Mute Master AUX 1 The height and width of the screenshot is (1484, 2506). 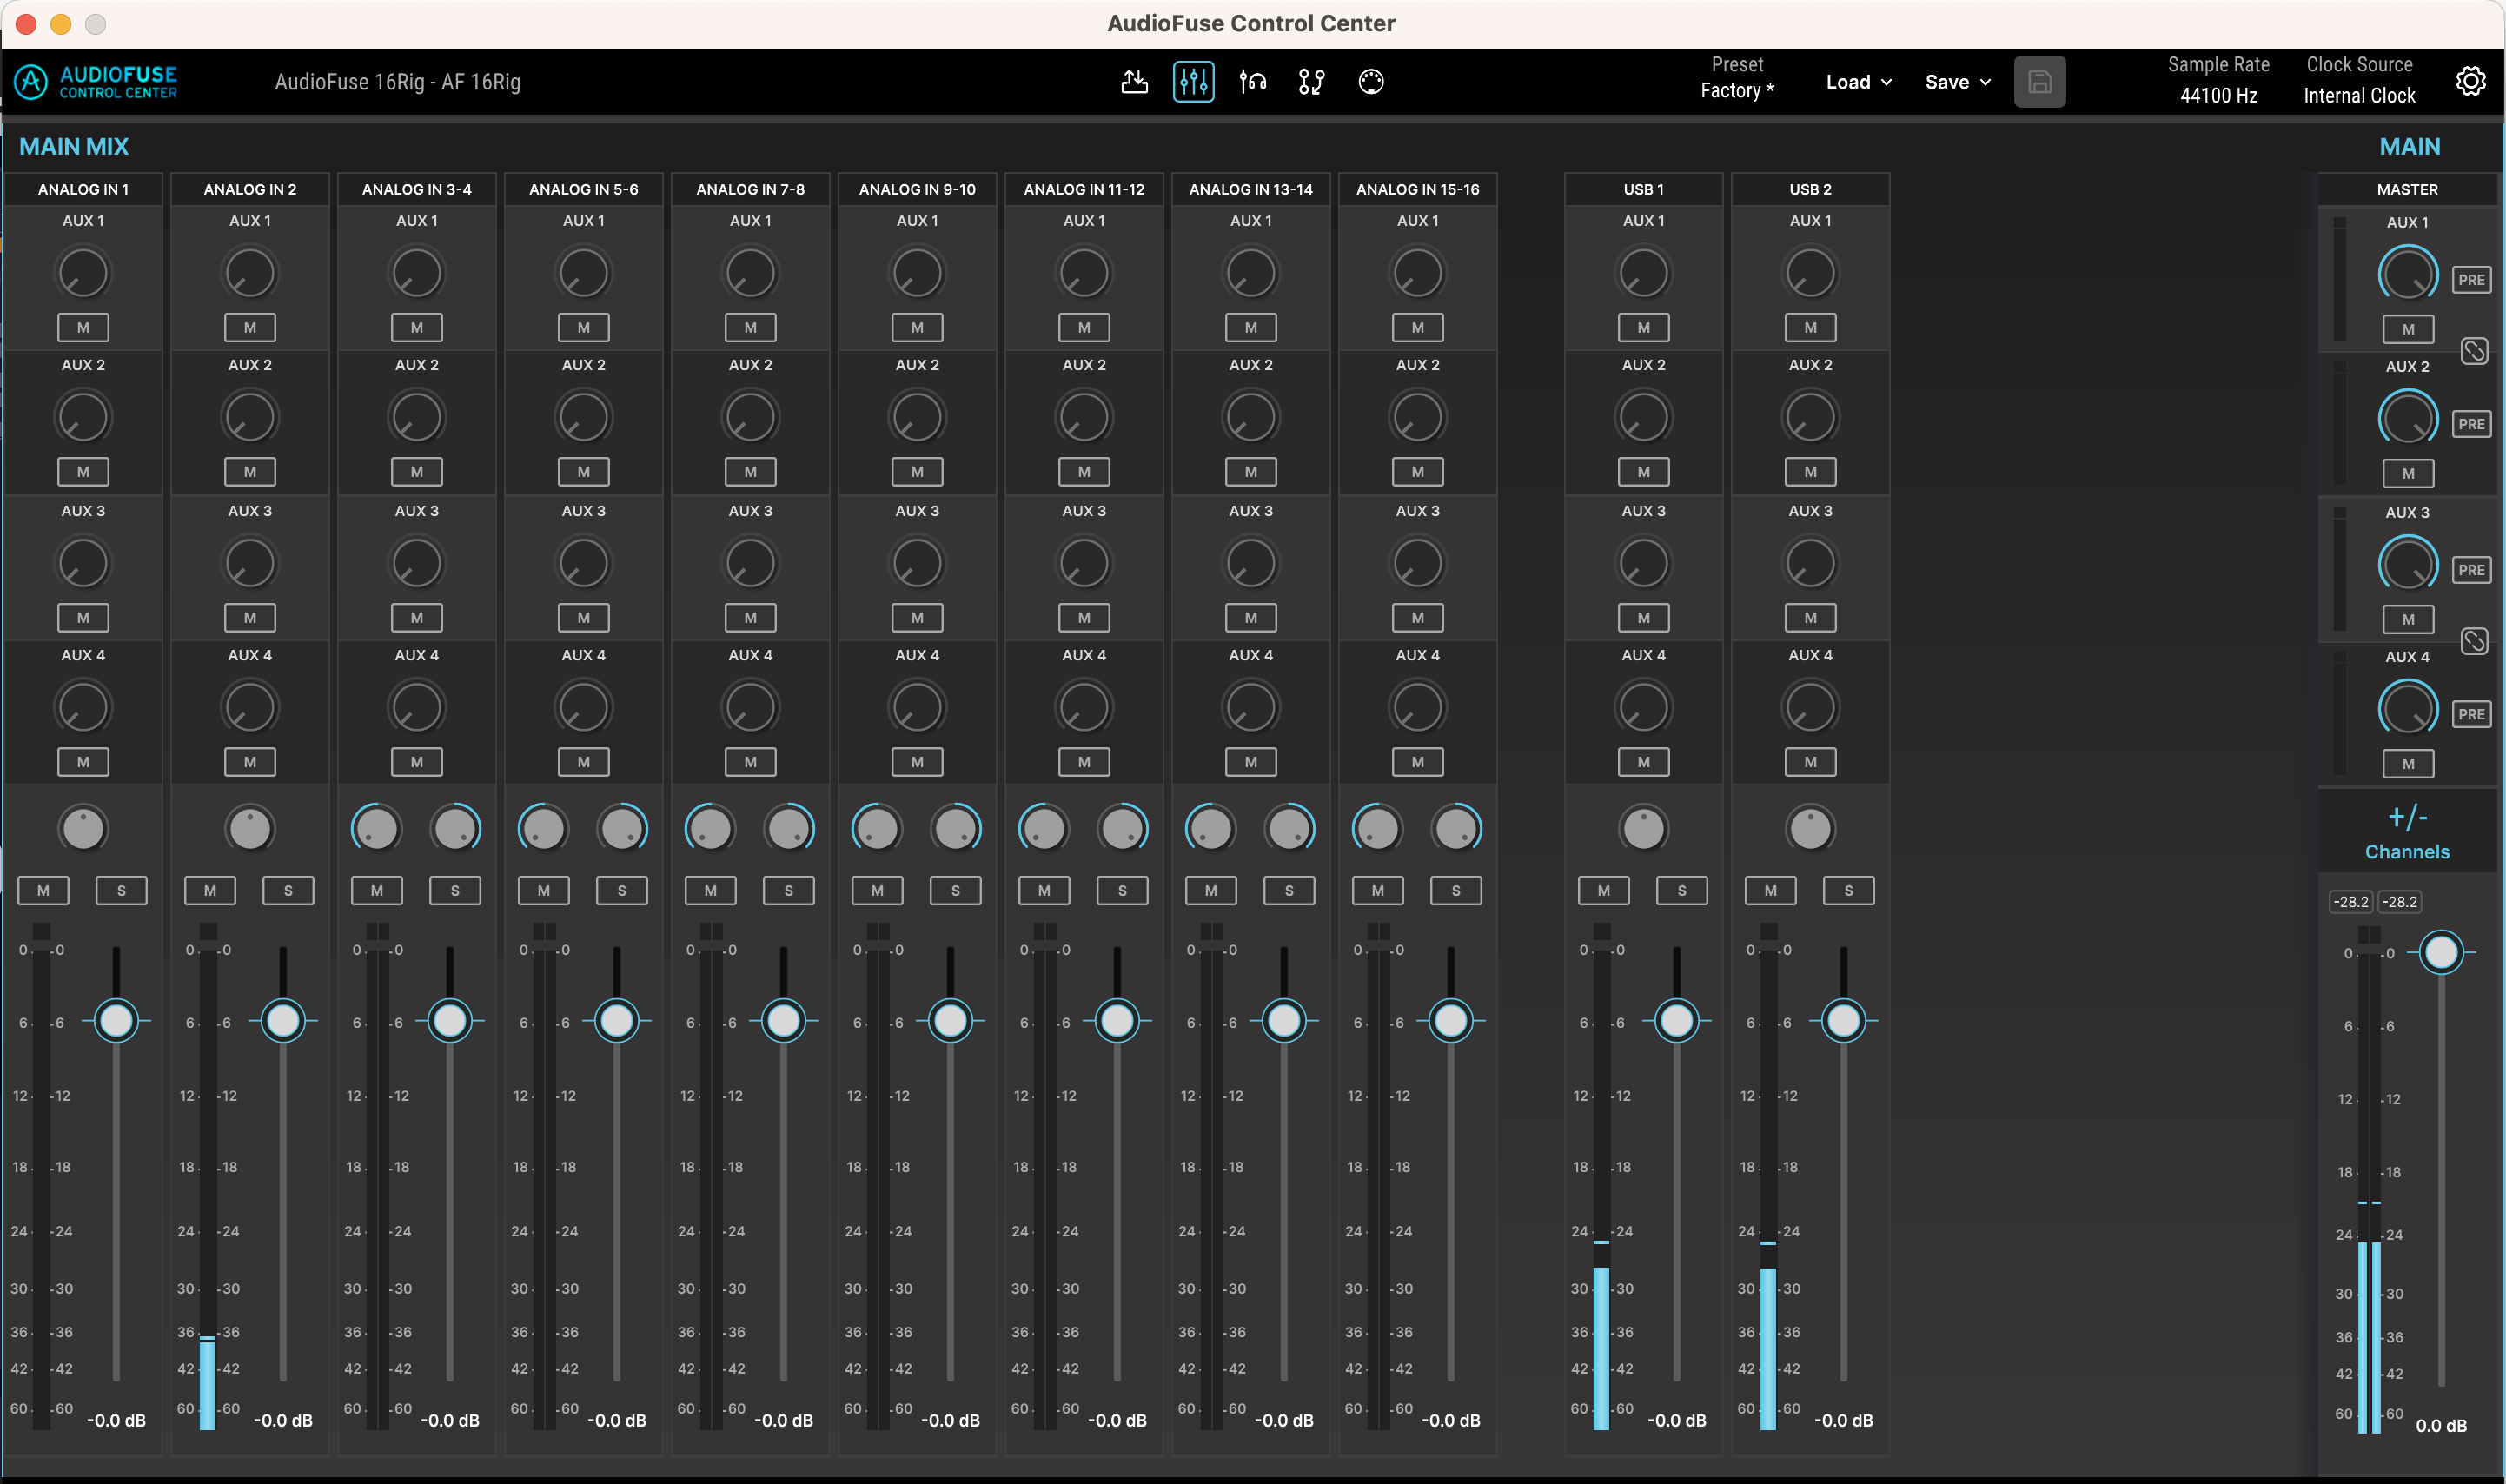pos(2407,329)
